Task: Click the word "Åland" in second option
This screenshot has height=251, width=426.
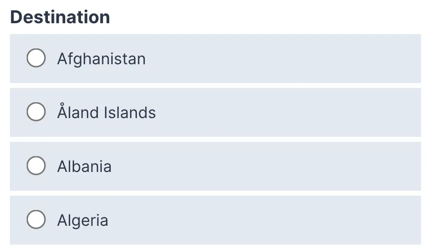Action: click(x=78, y=113)
